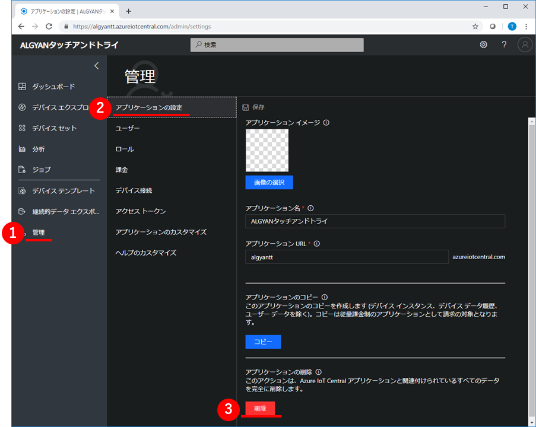Screen dimensions: 536x427
Task: Open ユーザー in the admin menu
Action: pyautogui.click(x=128, y=129)
